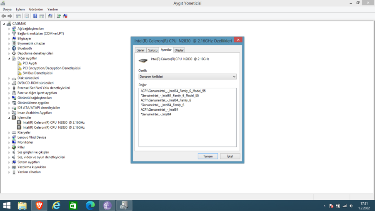This screenshot has height=211, width=375.
Task: Click the Back arrow in toolbar
Action: coord(4,16)
